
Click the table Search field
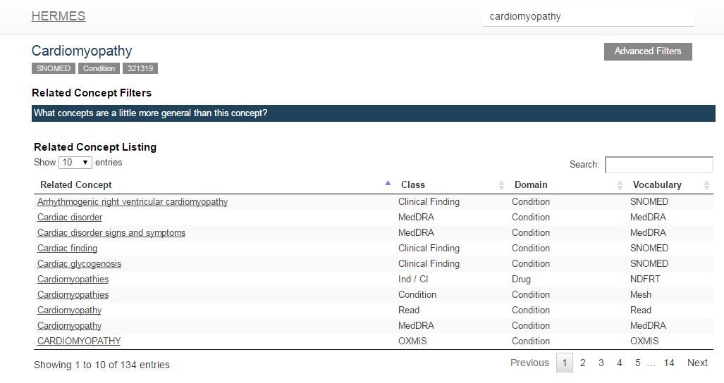coord(658,165)
